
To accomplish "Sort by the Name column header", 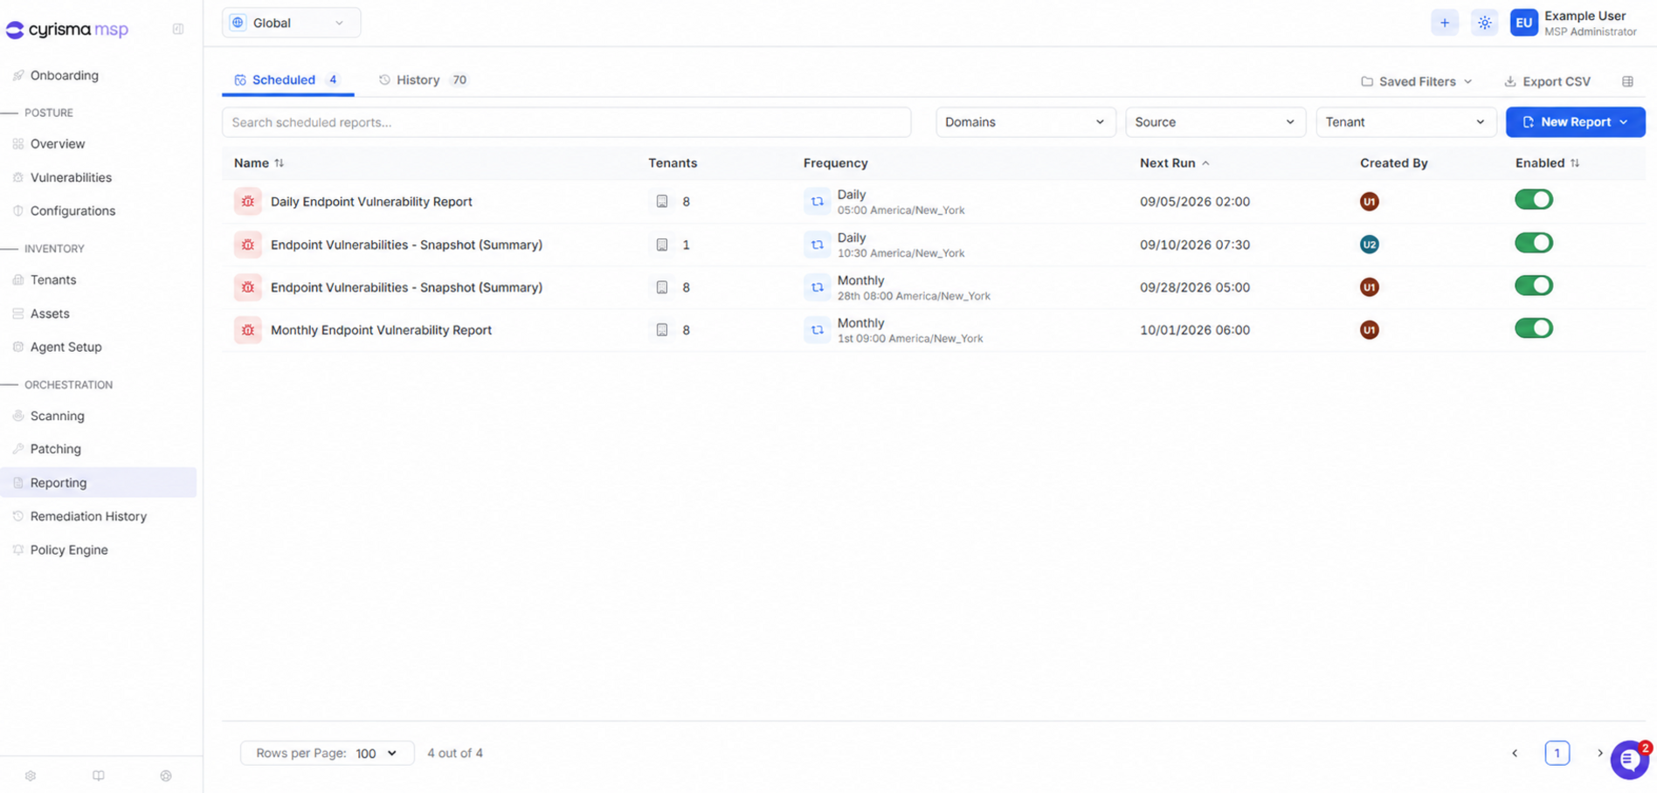I will click(259, 163).
